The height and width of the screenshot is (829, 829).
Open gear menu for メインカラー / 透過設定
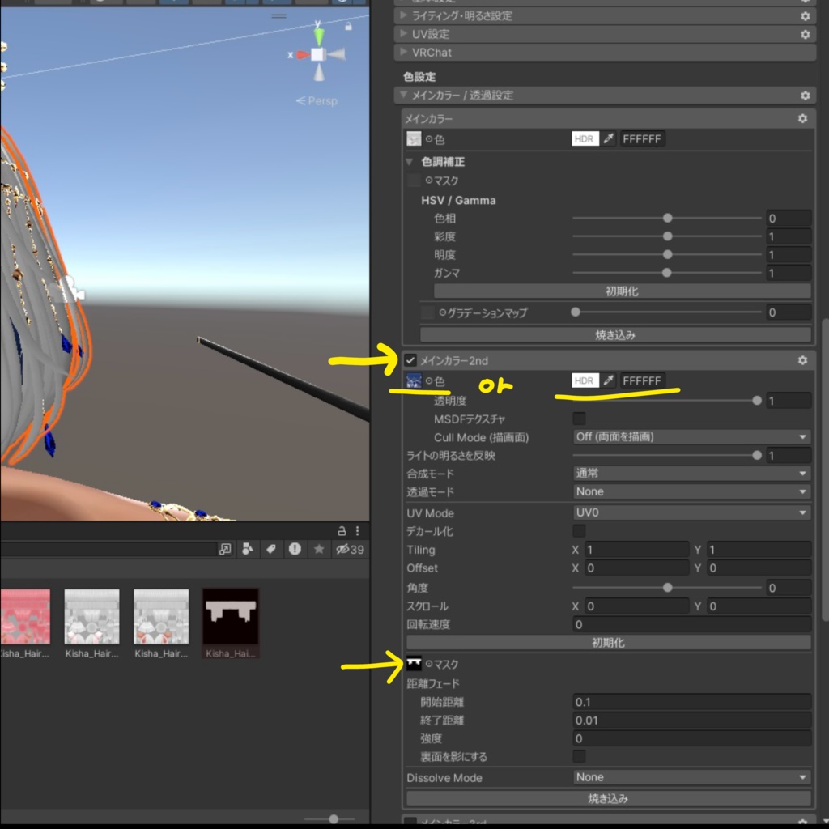click(805, 96)
